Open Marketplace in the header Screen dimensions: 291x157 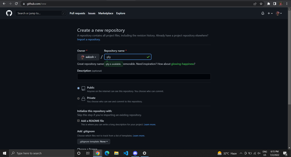(x=105, y=13)
